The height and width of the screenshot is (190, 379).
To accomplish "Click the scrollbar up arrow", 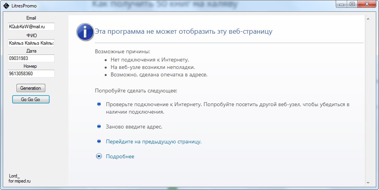I will tap(368, 19).
